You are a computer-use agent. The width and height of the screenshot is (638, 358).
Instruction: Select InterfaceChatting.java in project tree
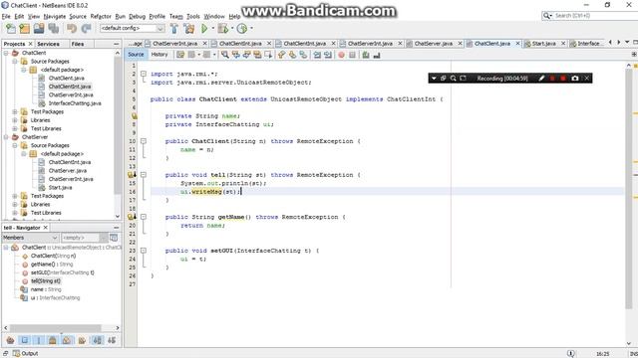click(75, 103)
